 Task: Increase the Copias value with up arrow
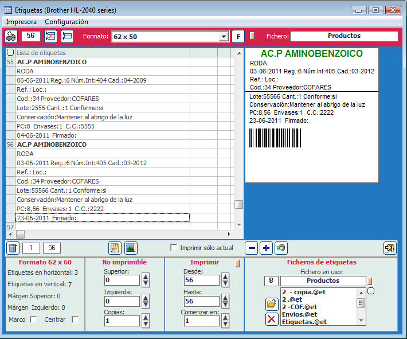point(146,318)
